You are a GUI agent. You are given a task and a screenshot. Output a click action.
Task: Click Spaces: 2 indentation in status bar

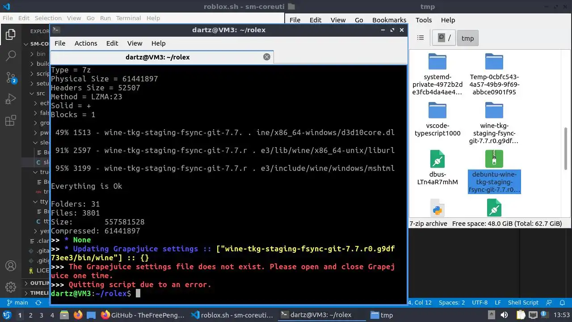(x=451, y=303)
